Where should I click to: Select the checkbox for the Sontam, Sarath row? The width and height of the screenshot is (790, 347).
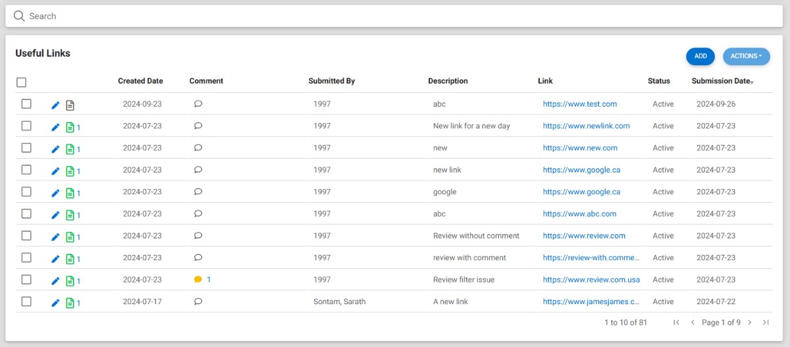pos(26,302)
